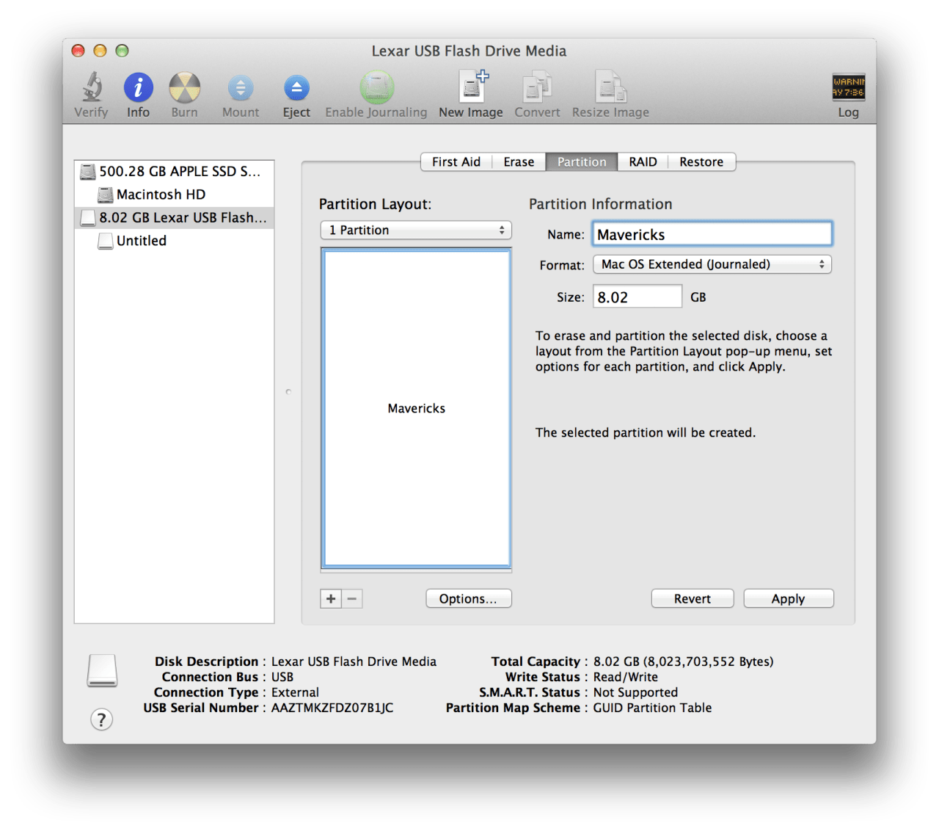Eject the selected disk
939x831 pixels.
(x=296, y=88)
